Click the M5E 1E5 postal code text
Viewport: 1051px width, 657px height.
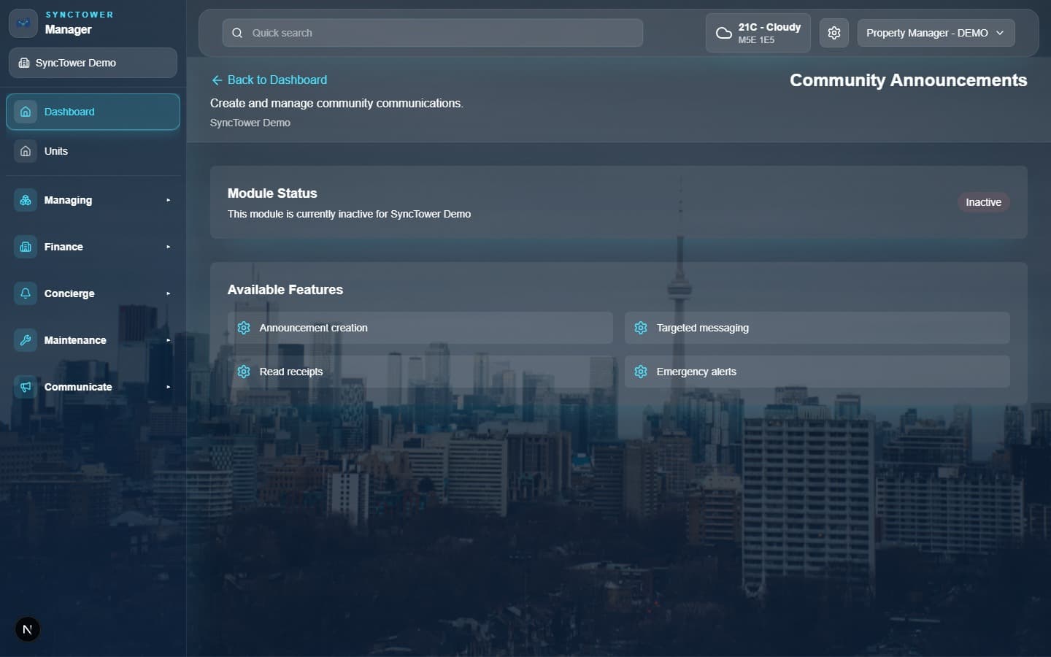coord(756,40)
